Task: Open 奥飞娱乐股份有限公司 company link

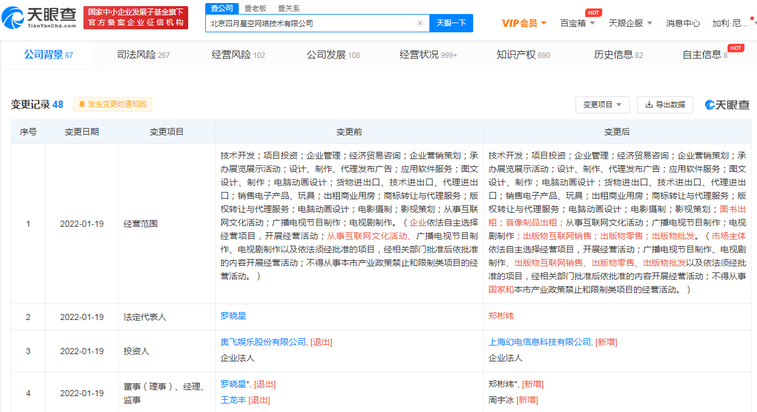Action: 263,342
